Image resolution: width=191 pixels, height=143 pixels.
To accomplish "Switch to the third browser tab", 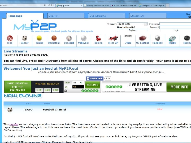I will coord(124,6).
